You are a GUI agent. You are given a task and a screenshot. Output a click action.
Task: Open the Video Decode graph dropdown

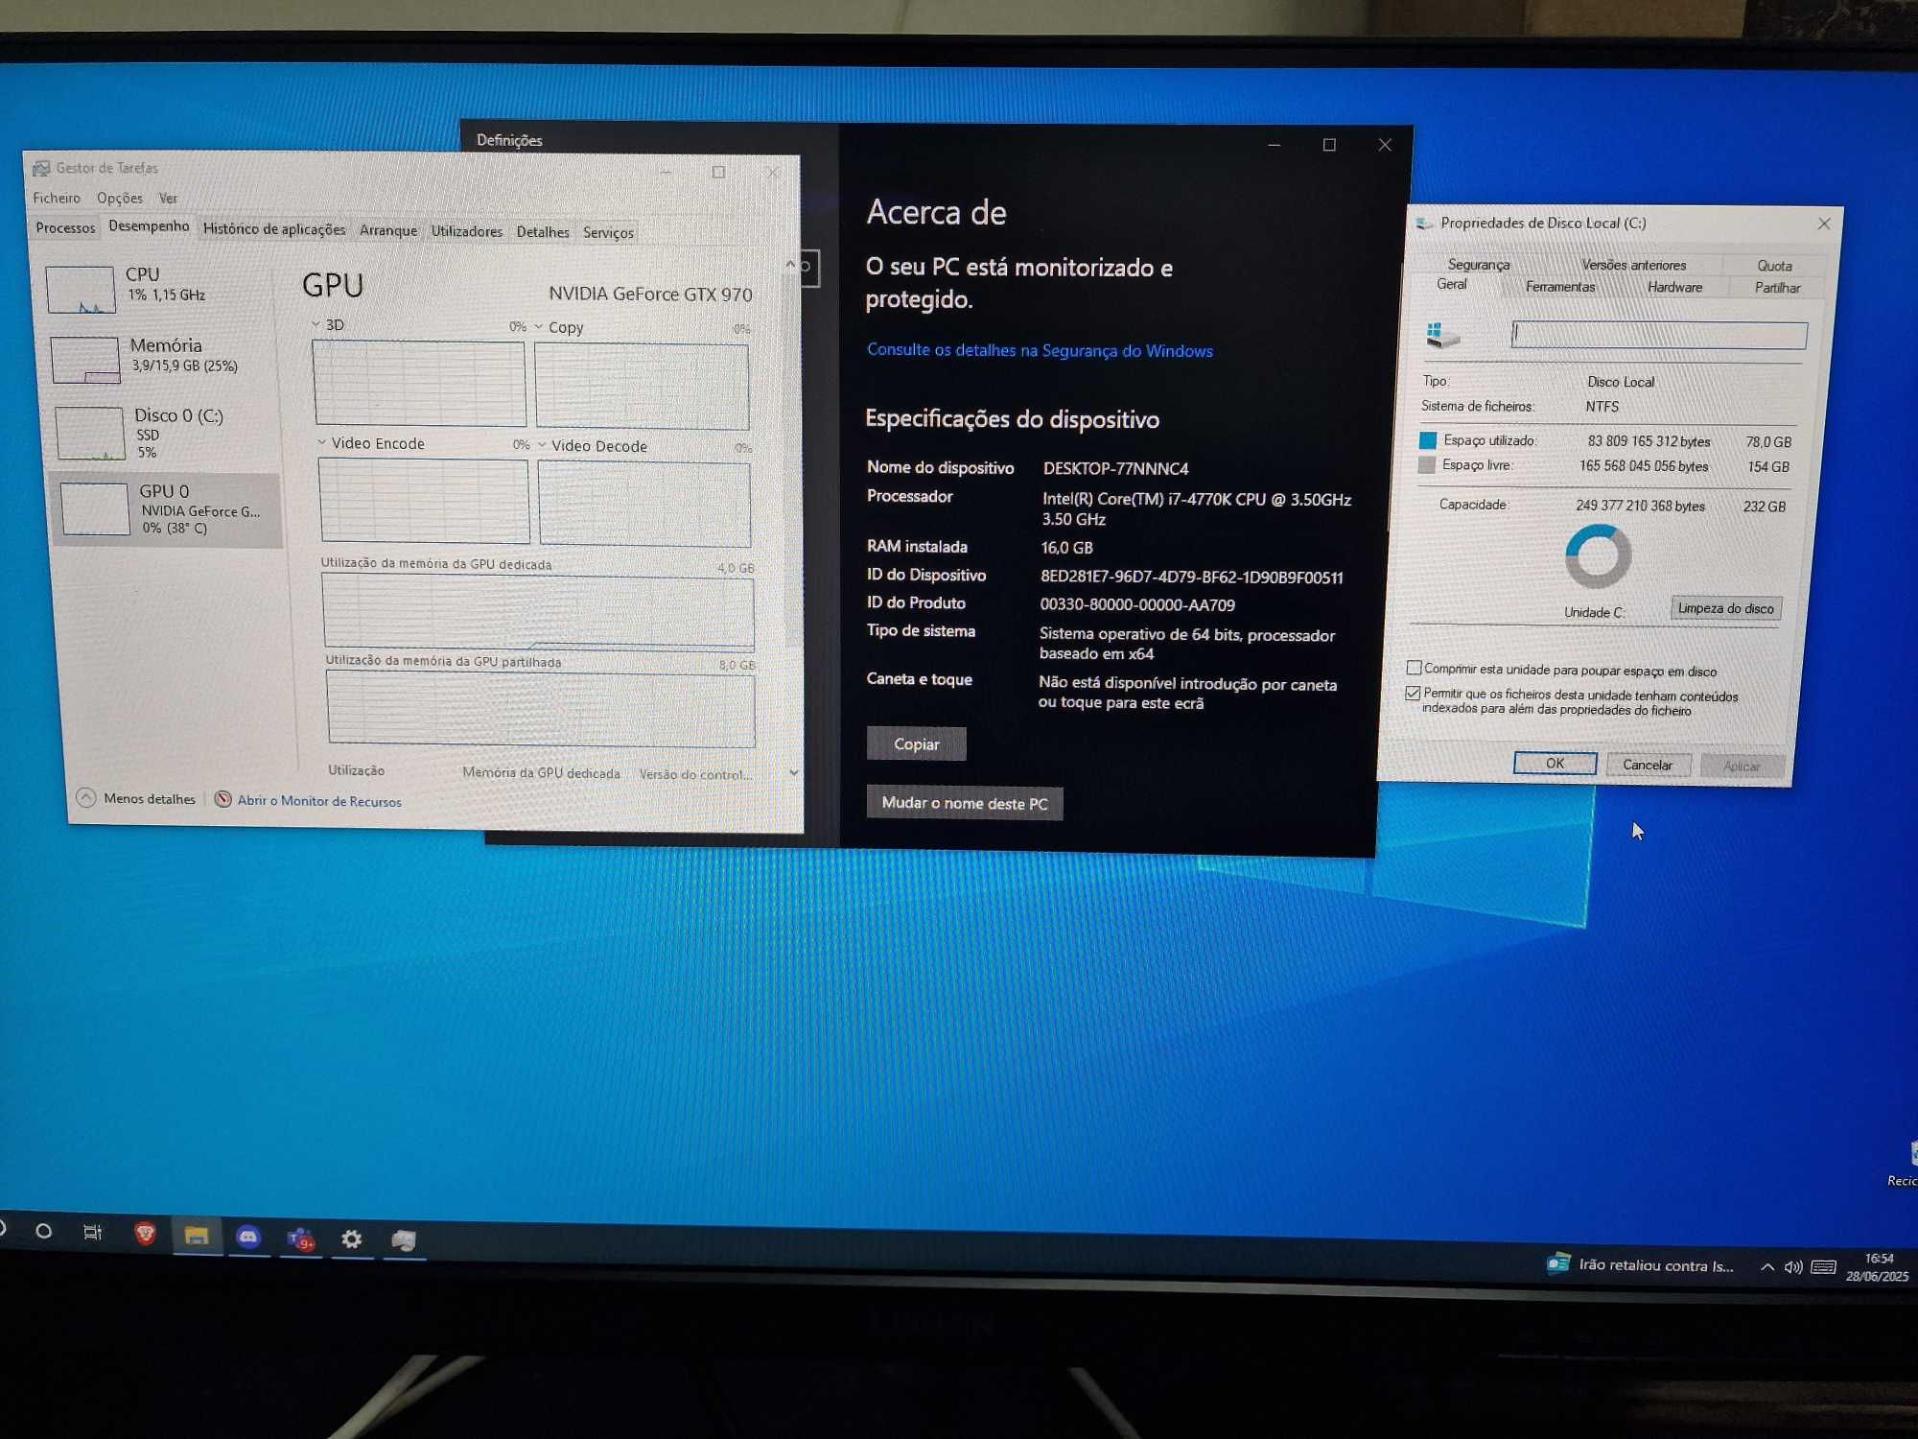[542, 445]
